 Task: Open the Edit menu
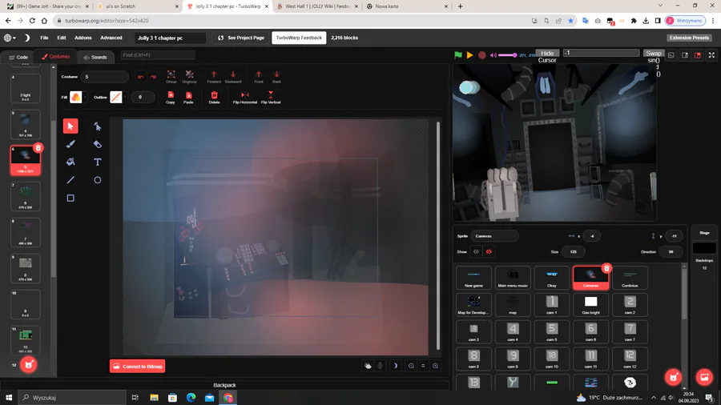[x=62, y=38]
